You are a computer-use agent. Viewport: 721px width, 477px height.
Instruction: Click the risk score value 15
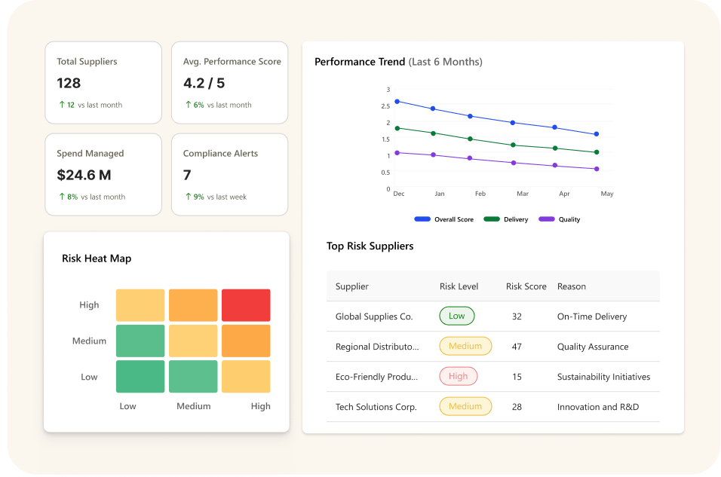click(517, 377)
